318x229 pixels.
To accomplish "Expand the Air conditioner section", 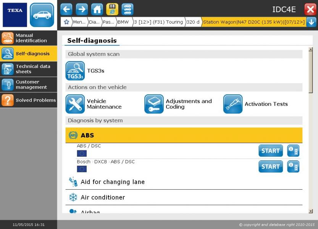I will 184,197.
